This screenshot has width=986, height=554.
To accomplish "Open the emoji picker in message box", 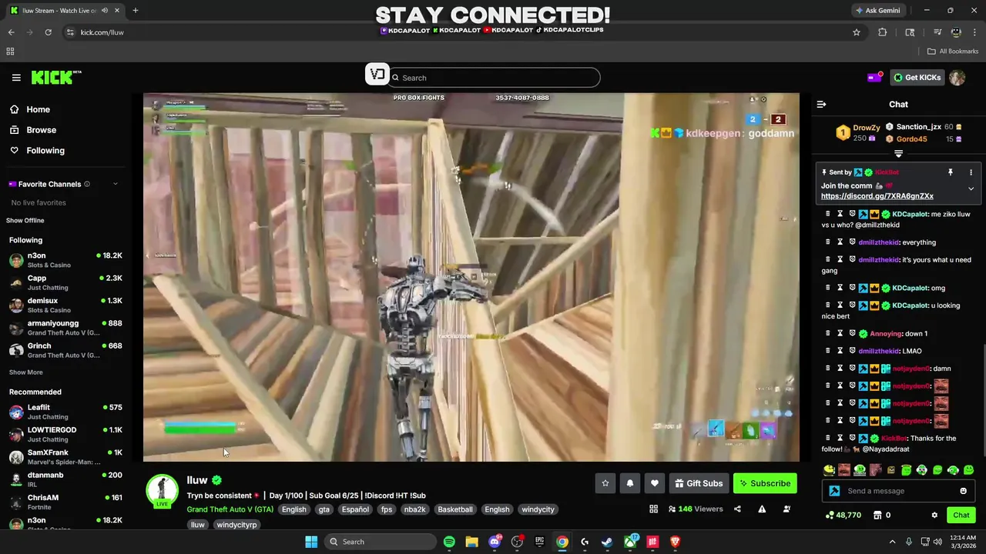I will click(963, 491).
